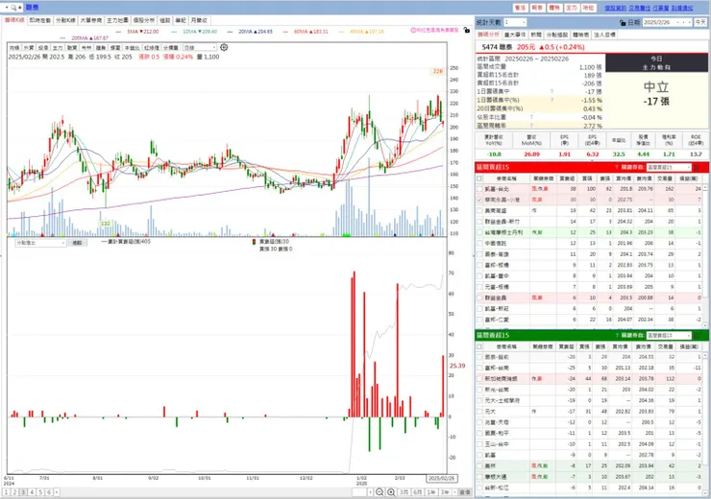Toggle 均線 indicator button on chart toolbar
Image resolution: width=711 pixels, height=499 pixels.
click(14, 48)
